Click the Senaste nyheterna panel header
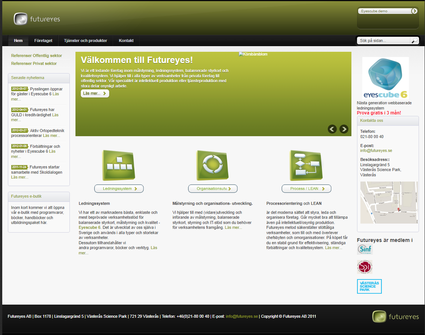The height and width of the screenshot is (335, 425). (39, 78)
